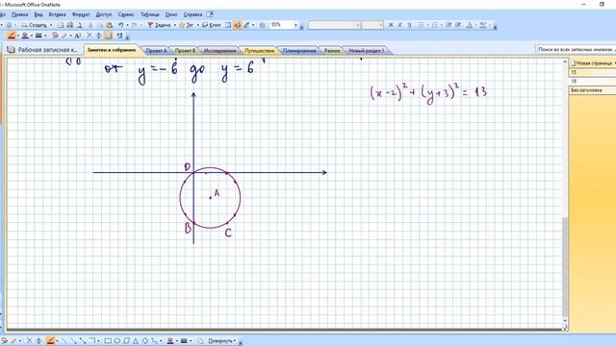Screen dimensions: 616x346
Task: Switch to Новый раздел 1 tab
Action: pos(366,51)
